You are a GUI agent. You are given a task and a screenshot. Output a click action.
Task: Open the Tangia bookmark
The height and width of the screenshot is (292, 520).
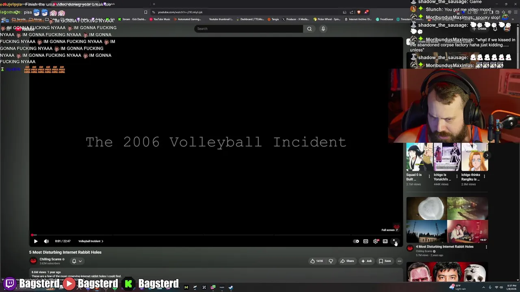tap(273, 19)
